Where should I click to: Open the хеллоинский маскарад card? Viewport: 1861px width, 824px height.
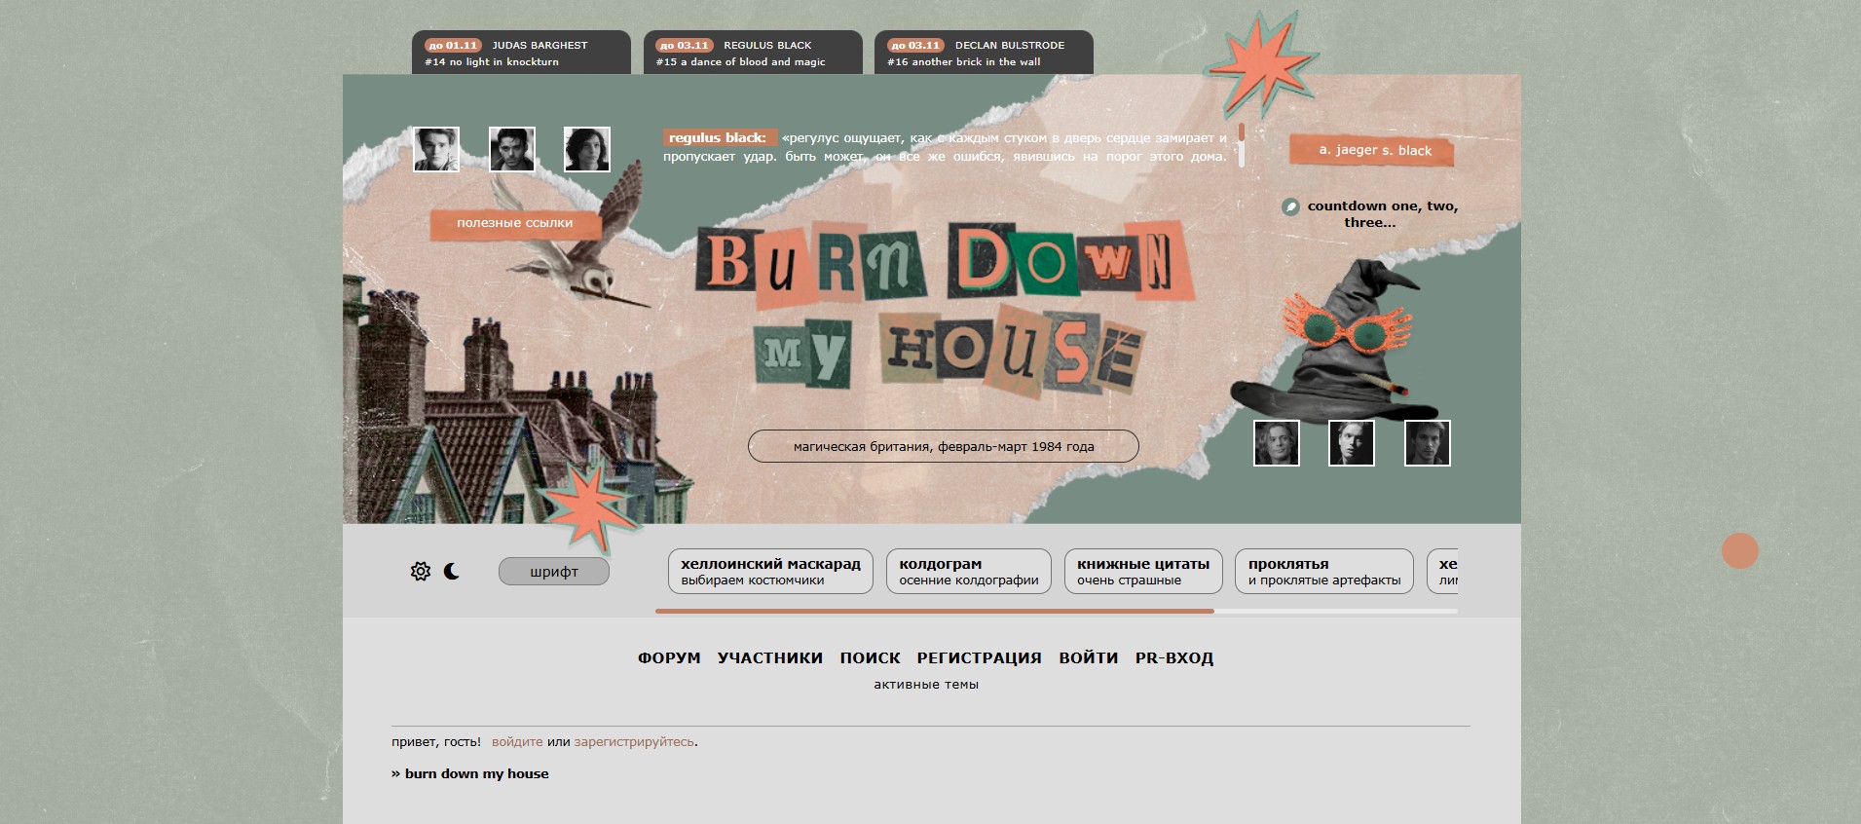[x=770, y=571]
